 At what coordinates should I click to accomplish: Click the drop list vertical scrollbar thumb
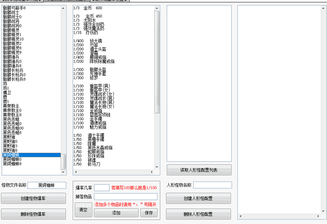(x=157, y=62)
